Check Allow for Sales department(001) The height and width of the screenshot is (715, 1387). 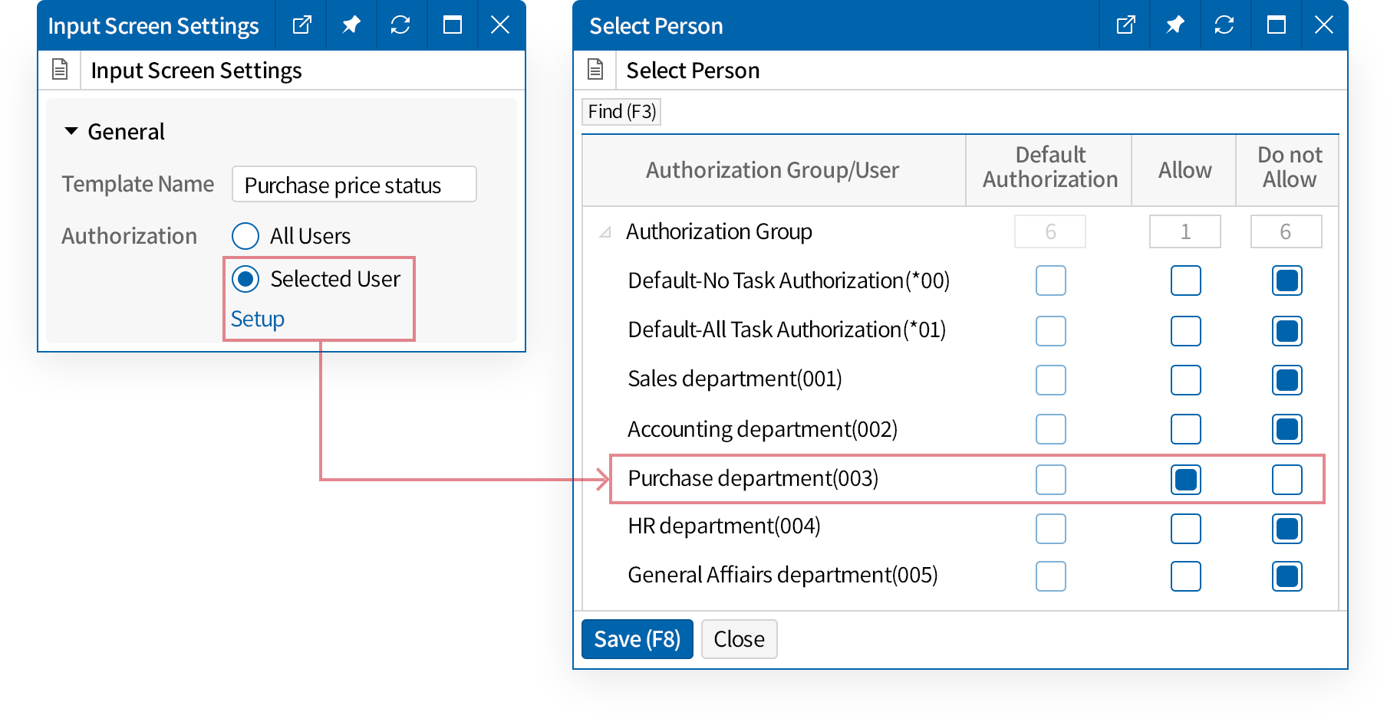[1185, 380]
